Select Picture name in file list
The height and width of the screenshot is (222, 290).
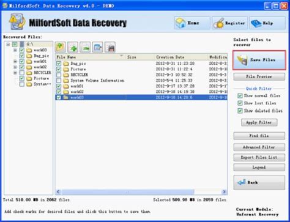pos(78,69)
